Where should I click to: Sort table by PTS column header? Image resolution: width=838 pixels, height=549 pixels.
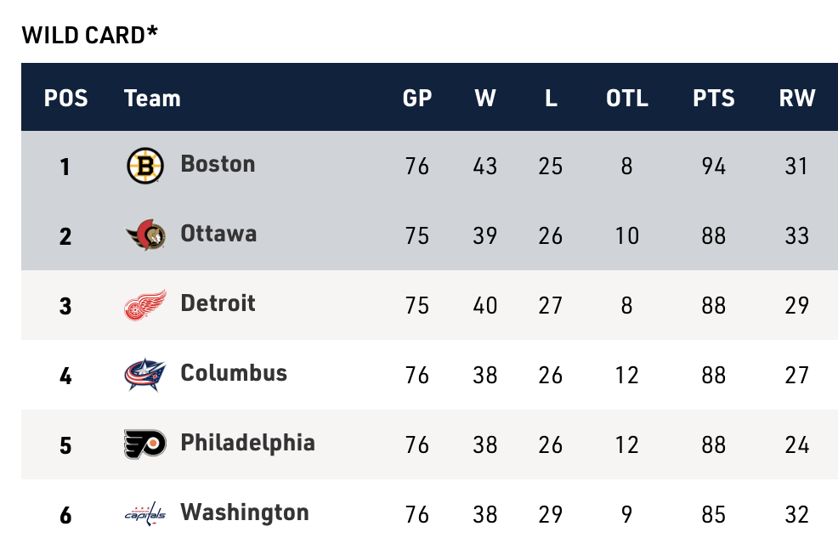tap(714, 98)
